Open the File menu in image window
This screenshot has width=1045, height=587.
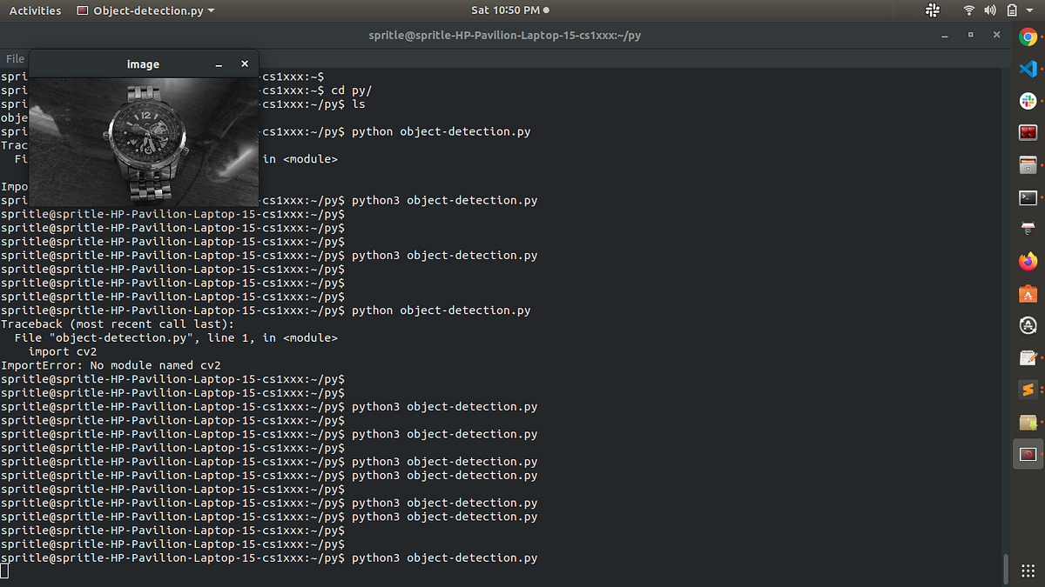[x=14, y=58]
